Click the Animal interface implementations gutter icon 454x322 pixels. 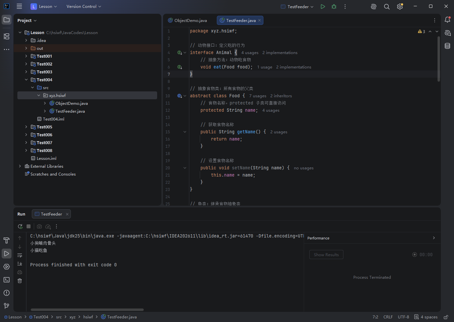pos(179,52)
